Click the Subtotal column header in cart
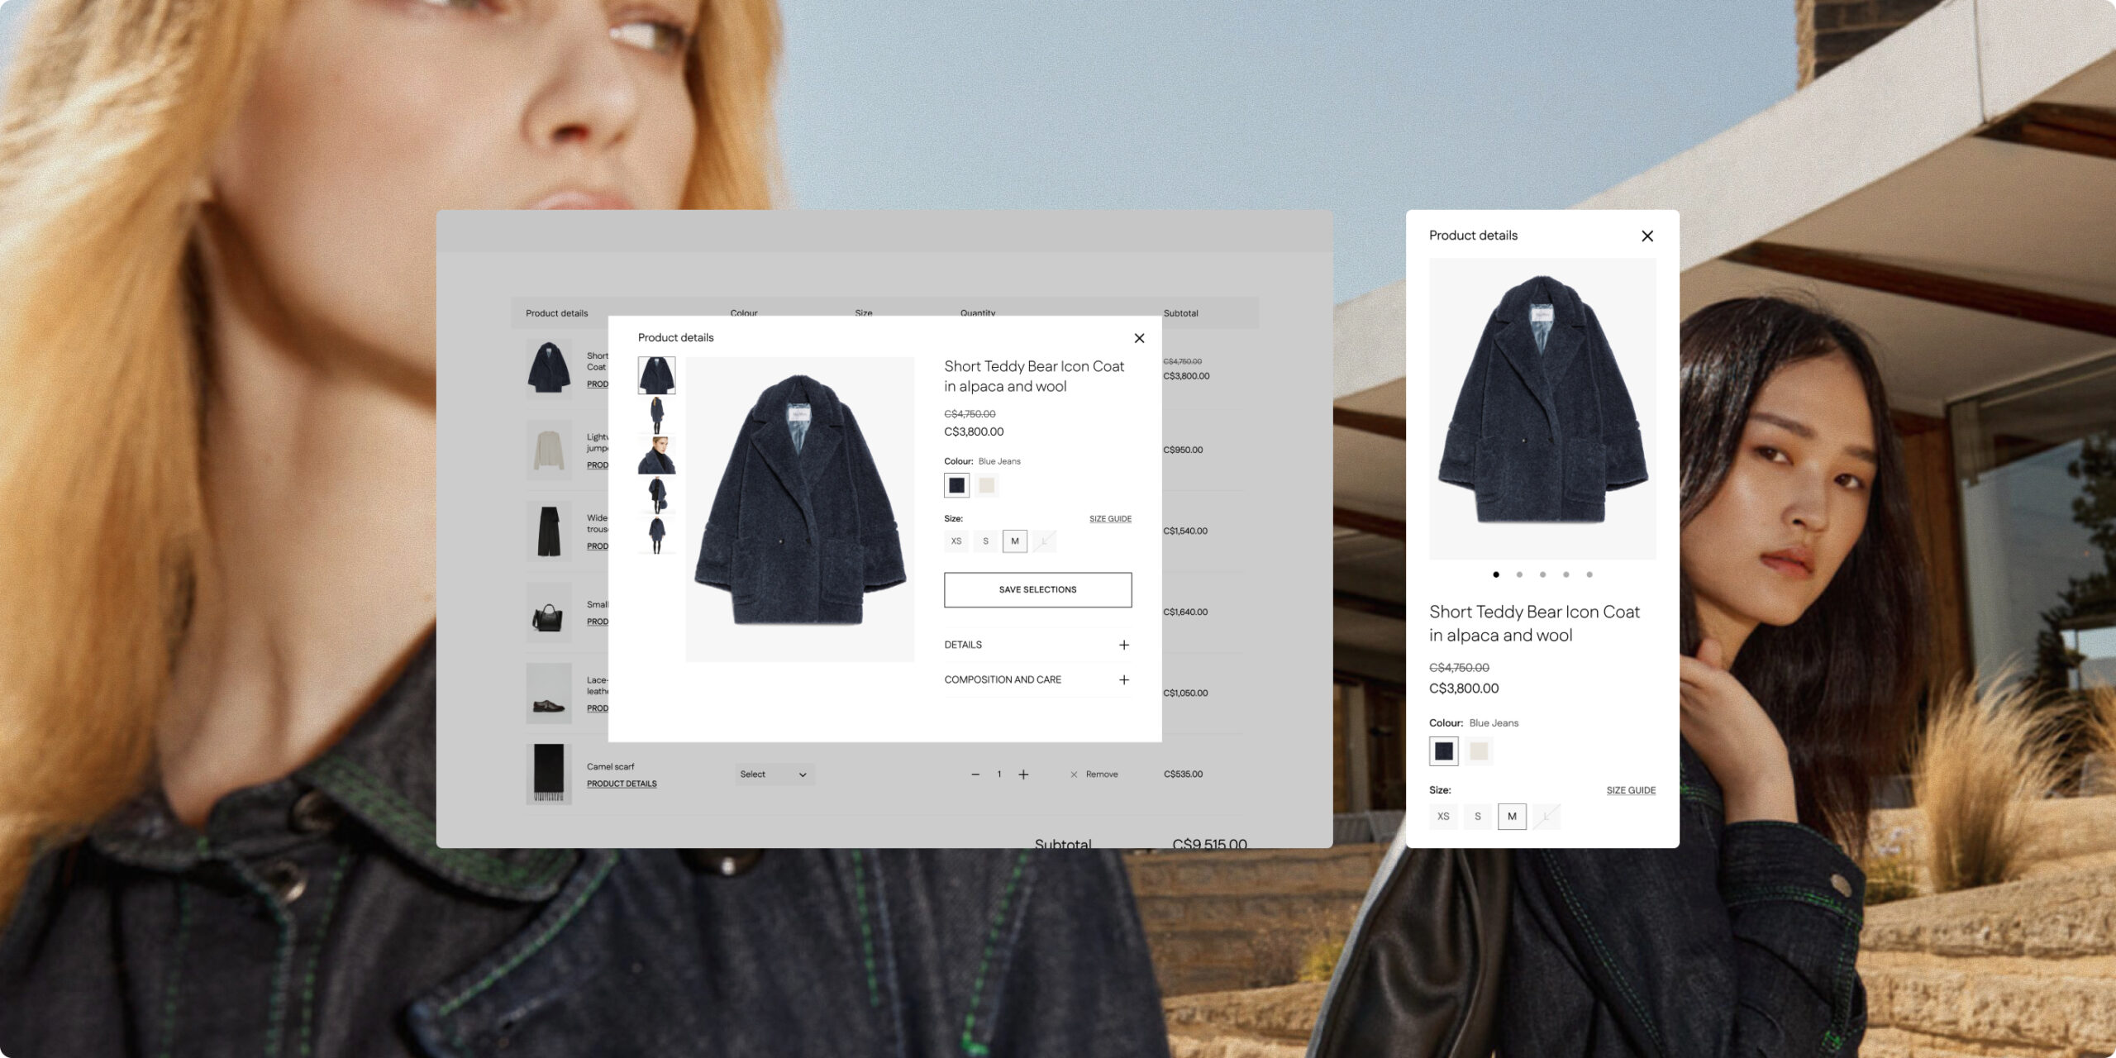The image size is (2116, 1058). (x=1180, y=313)
